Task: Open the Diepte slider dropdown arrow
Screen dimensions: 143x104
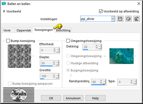Action: tap(57, 63)
